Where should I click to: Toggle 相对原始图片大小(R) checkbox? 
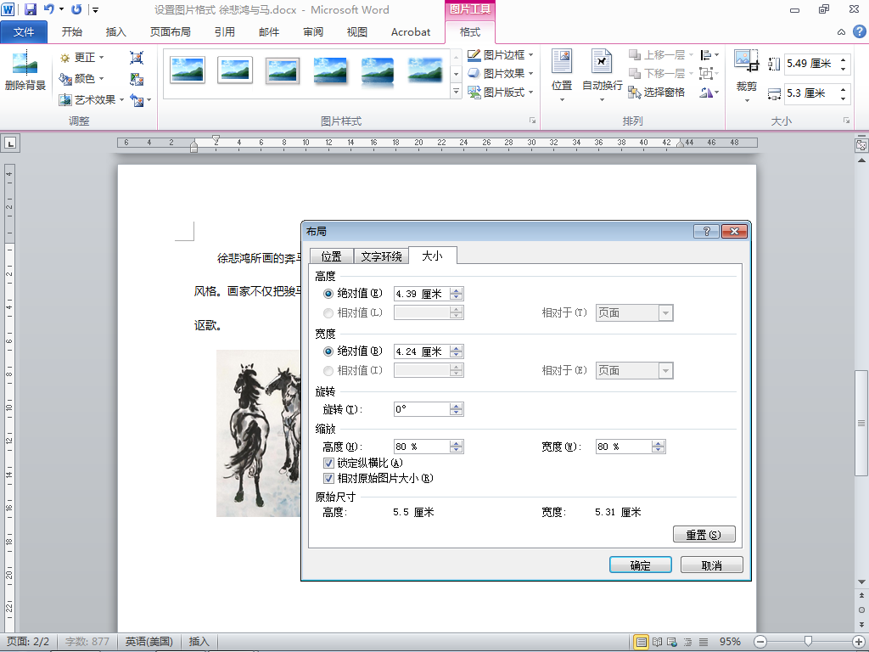coord(328,479)
